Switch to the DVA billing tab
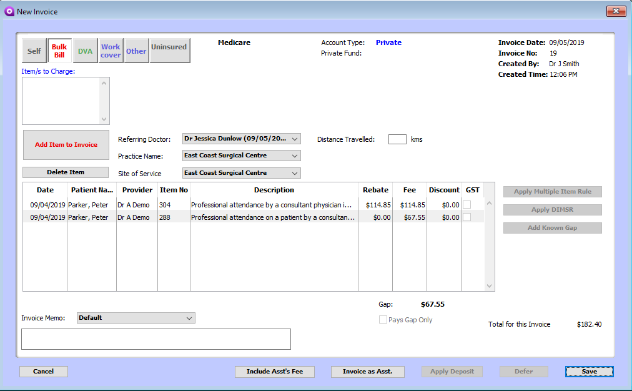 85,51
